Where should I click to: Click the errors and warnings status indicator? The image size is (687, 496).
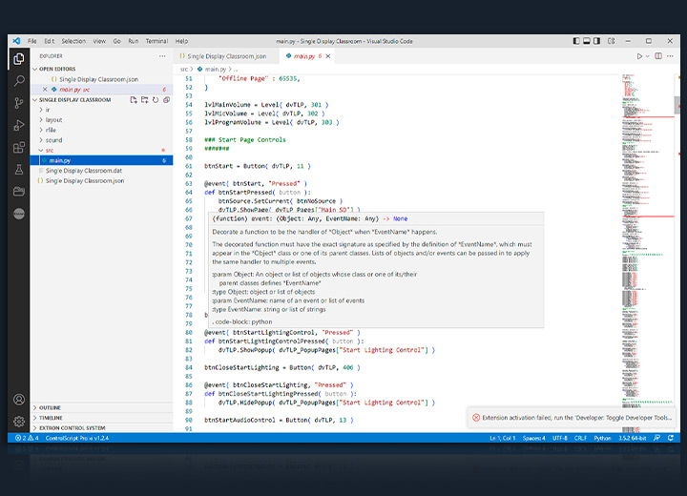pyautogui.click(x=27, y=438)
